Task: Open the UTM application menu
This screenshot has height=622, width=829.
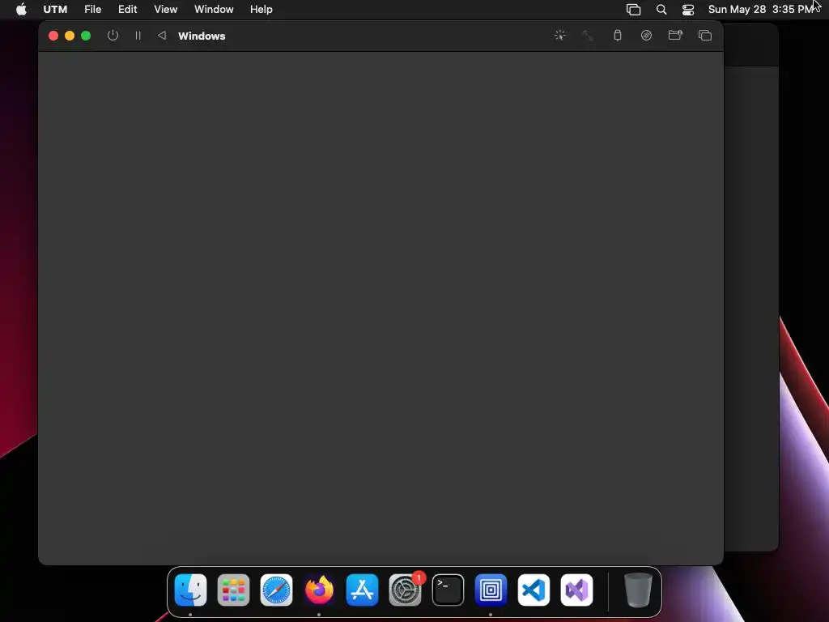Action: click(x=55, y=9)
